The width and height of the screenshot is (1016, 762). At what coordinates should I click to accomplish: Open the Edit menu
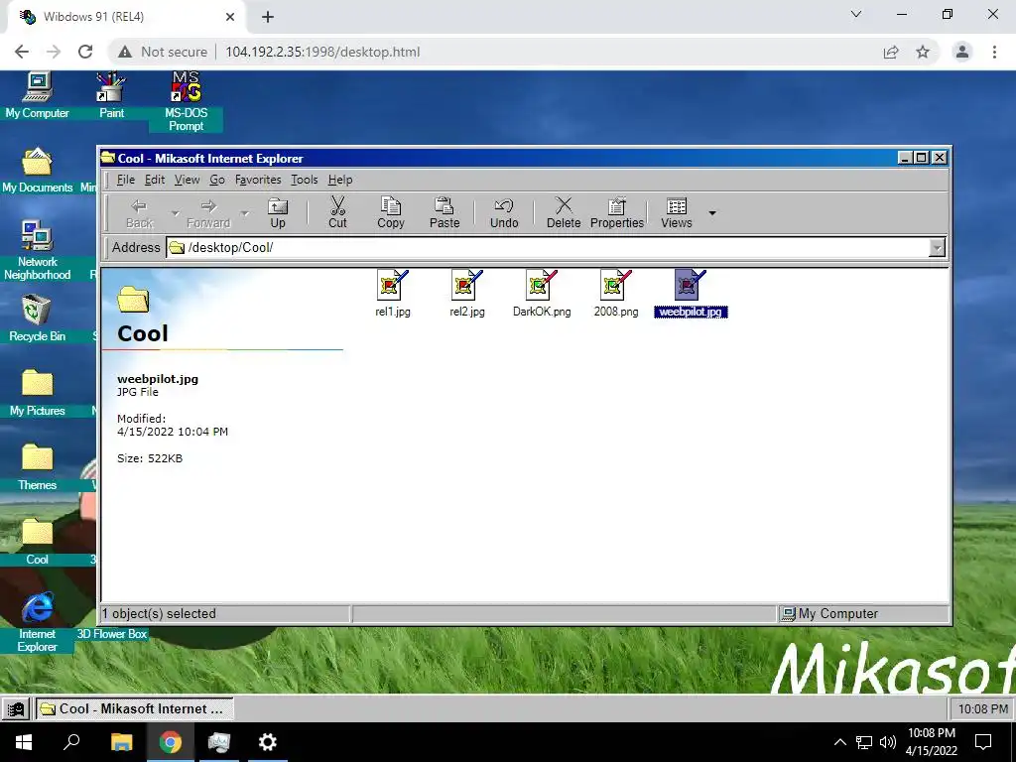154,180
